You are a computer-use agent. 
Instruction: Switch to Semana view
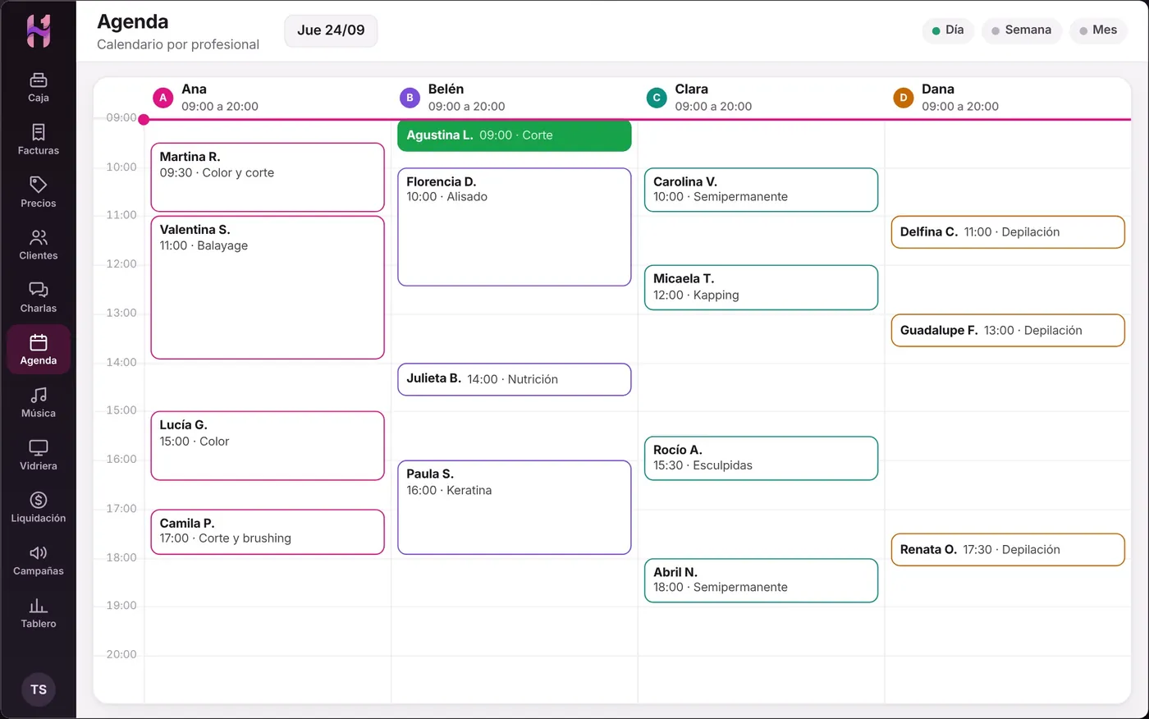click(x=1021, y=30)
